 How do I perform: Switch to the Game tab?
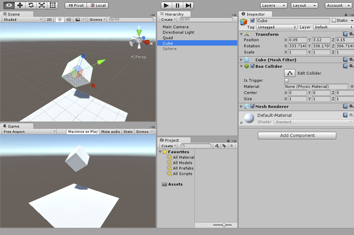click(17, 126)
